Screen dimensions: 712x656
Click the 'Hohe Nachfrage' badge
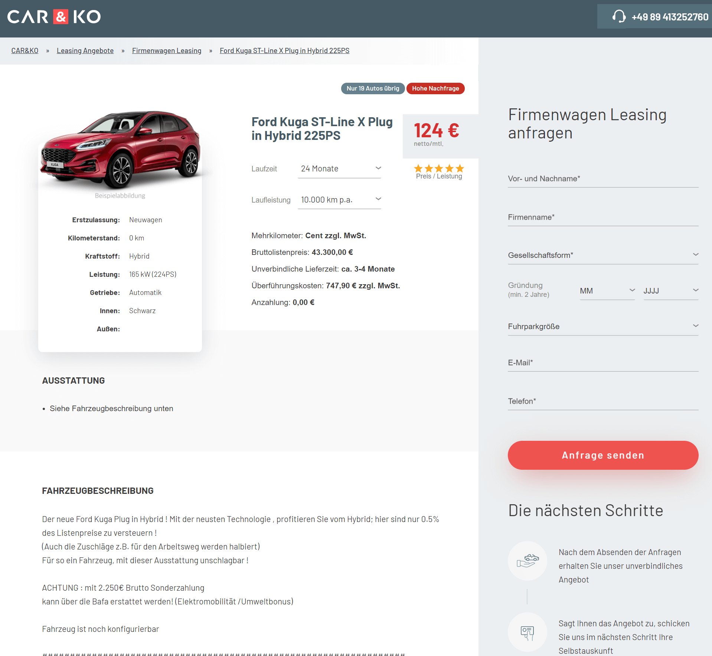coord(435,88)
